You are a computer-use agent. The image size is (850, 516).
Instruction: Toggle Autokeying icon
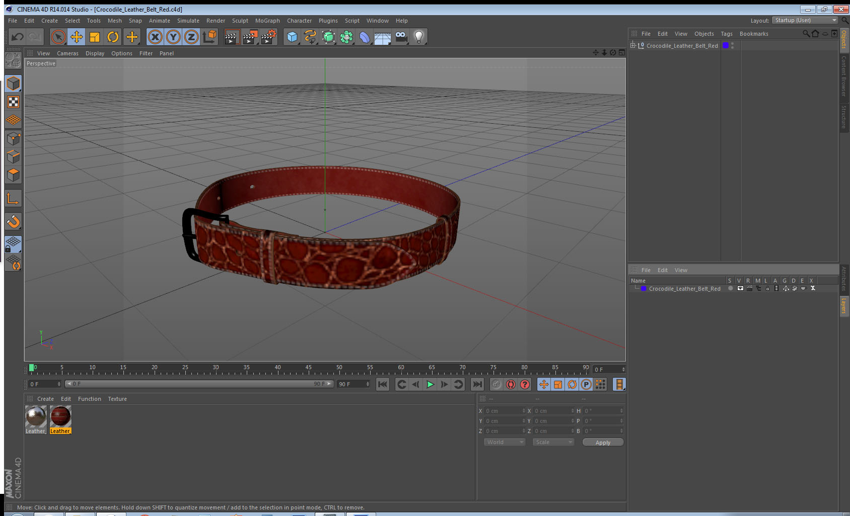pos(511,385)
